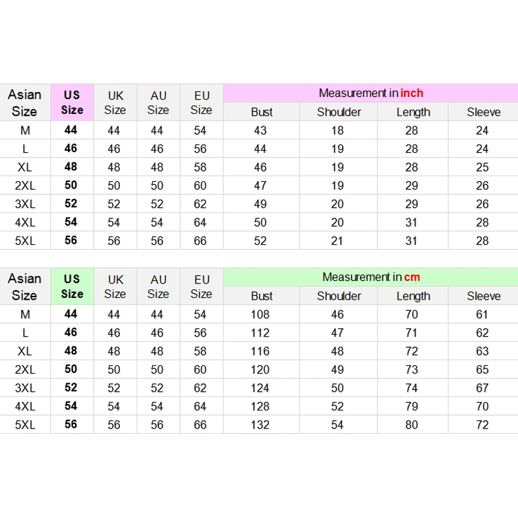Select the 5XL row label in inch table
Image resolution: width=518 pixels, height=518 pixels.
coord(25,241)
